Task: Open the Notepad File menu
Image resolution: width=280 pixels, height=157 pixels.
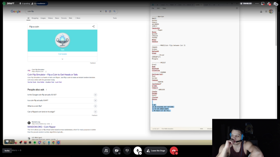Action: (x=153, y=8)
